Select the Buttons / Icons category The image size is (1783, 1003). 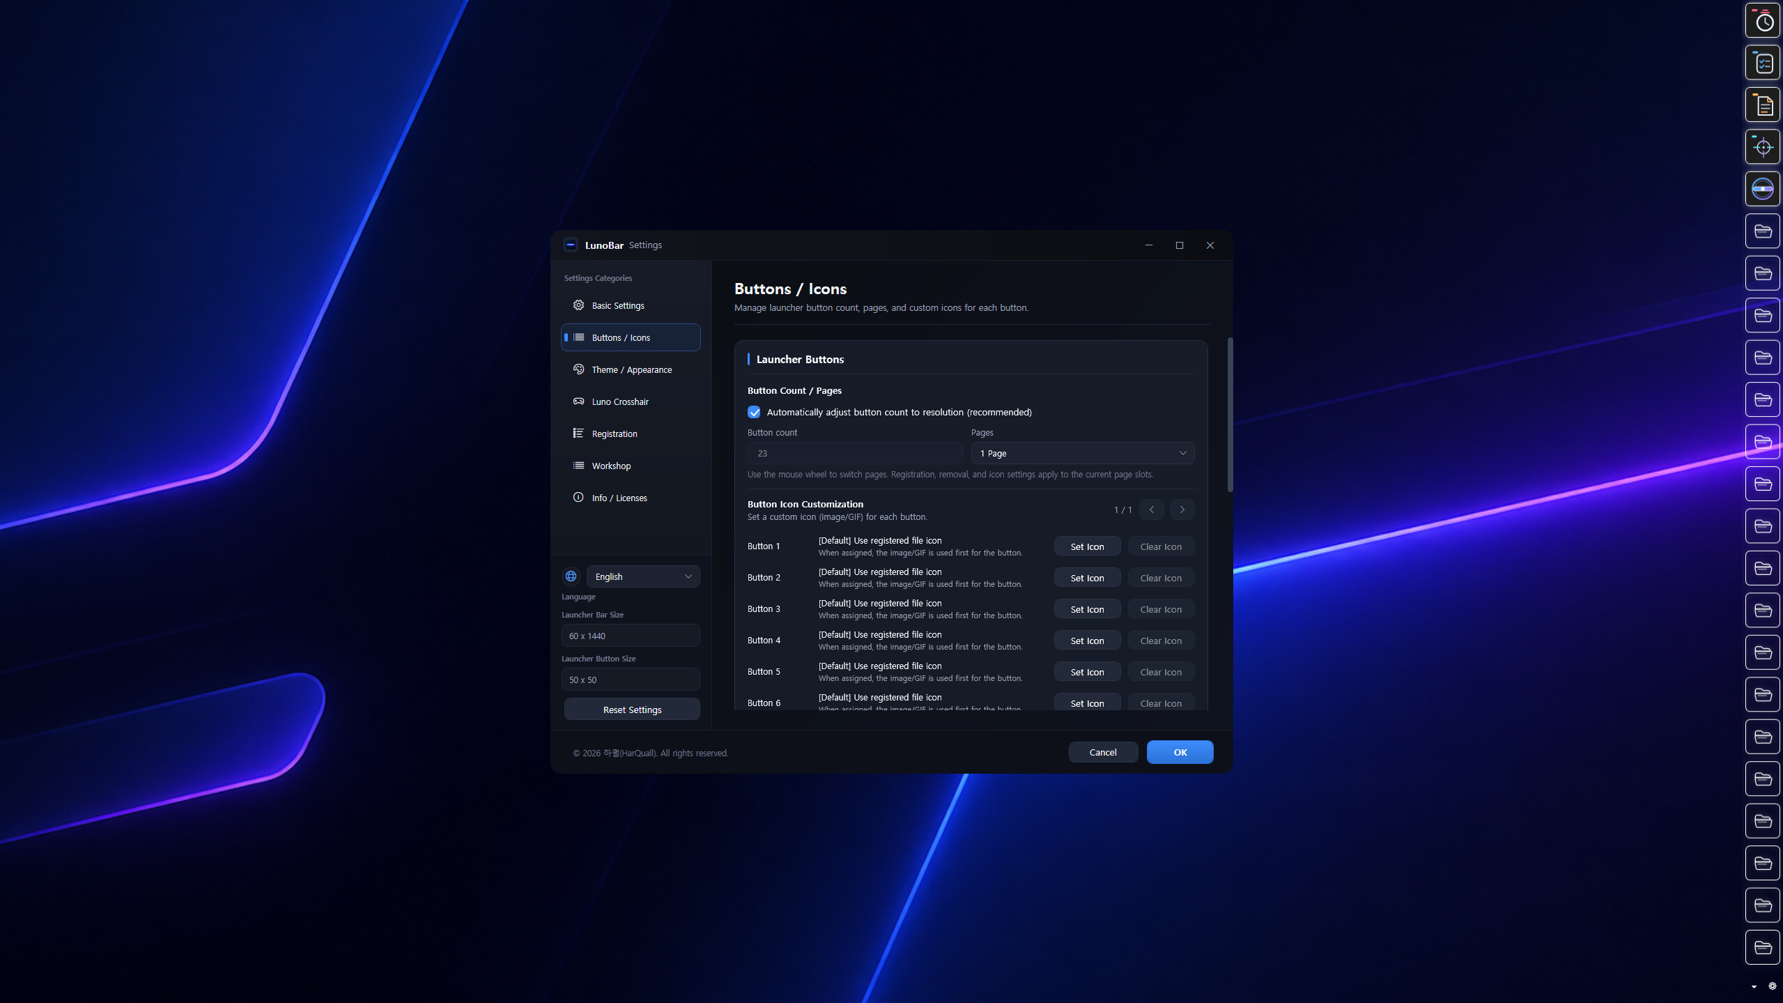631,337
